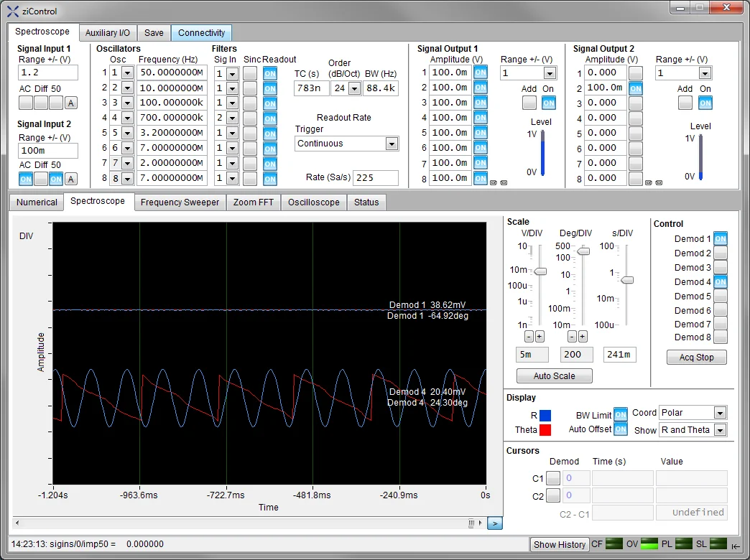Click the ziControl application icon in title bar

click(13, 11)
